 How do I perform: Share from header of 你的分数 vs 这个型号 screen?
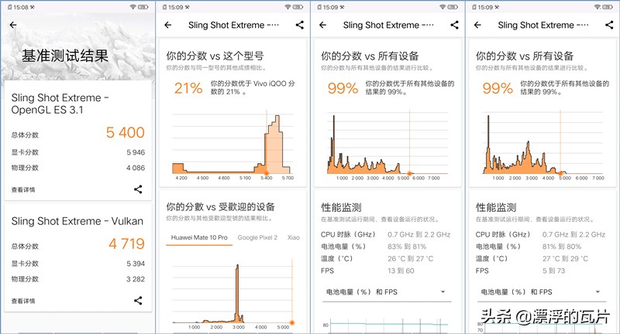(300, 25)
